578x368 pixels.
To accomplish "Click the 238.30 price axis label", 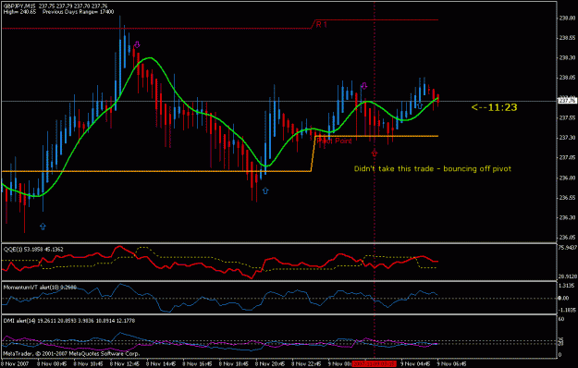I will click(x=567, y=58).
